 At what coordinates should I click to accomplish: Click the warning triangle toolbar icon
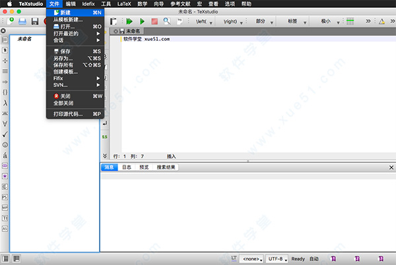(381, 22)
